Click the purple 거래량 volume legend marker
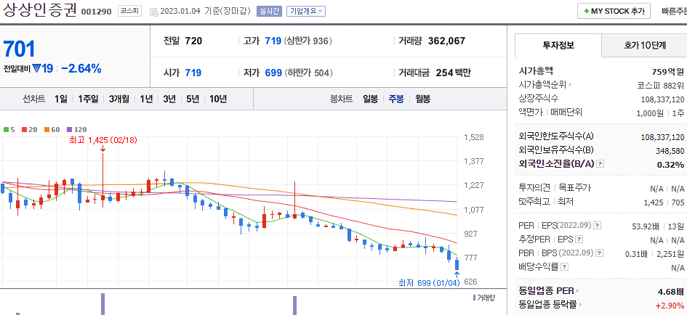The height and width of the screenshot is (315, 687). click(x=474, y=298)
